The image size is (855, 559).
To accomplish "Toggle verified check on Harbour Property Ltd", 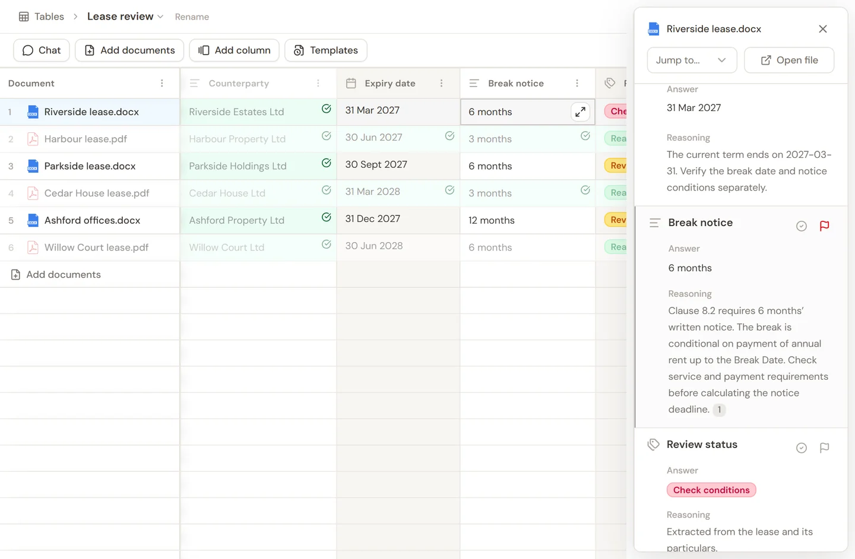I will point(327,136).
